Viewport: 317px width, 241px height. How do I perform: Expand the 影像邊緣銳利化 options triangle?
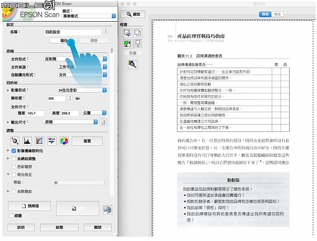(x=8, y=150)
